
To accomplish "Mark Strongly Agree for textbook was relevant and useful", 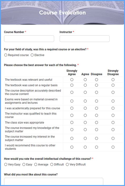I will tap(72, 80).
